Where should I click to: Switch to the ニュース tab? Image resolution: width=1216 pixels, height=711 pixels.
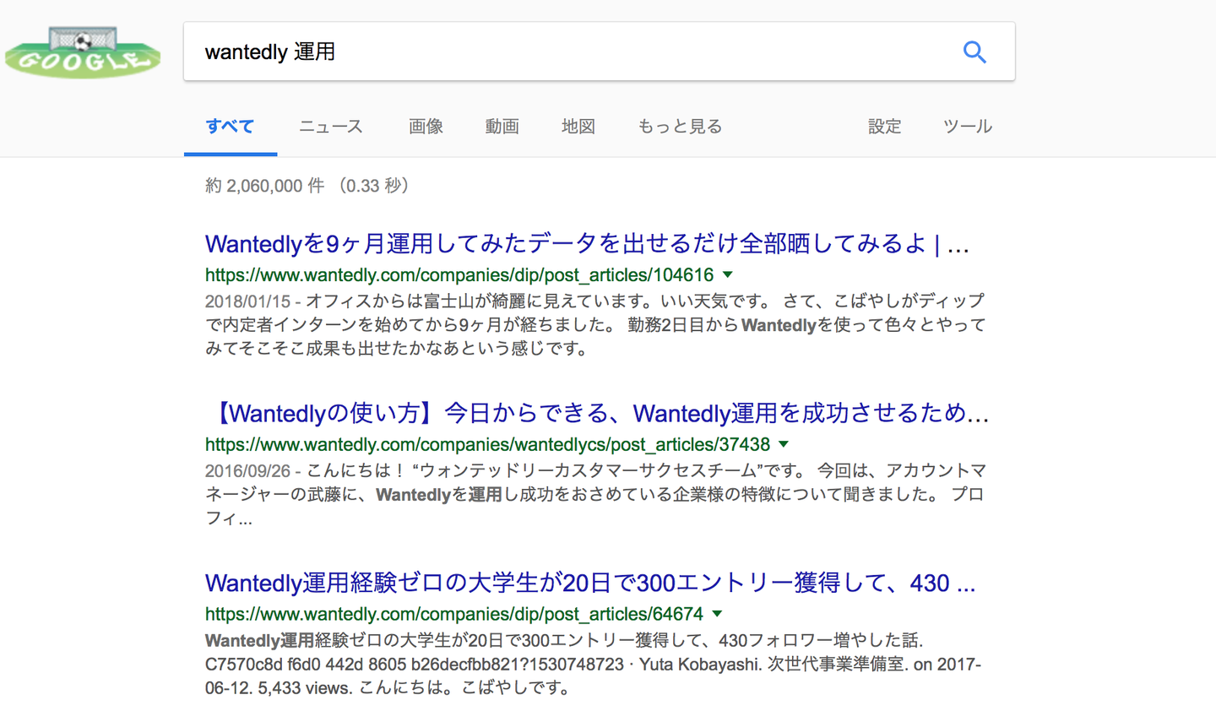coord(331,127)
